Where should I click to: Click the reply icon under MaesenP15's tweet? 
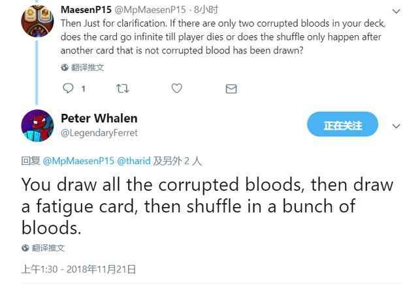[67, 87]
